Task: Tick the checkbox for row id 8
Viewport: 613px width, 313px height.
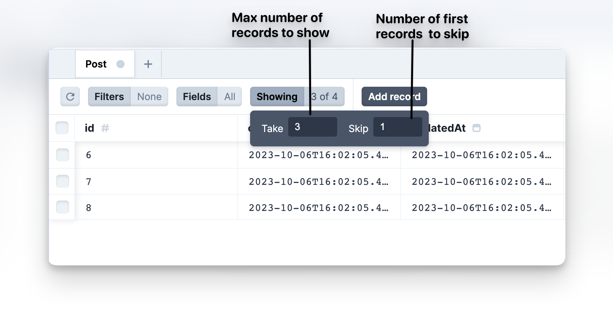Action: (62, 207)
